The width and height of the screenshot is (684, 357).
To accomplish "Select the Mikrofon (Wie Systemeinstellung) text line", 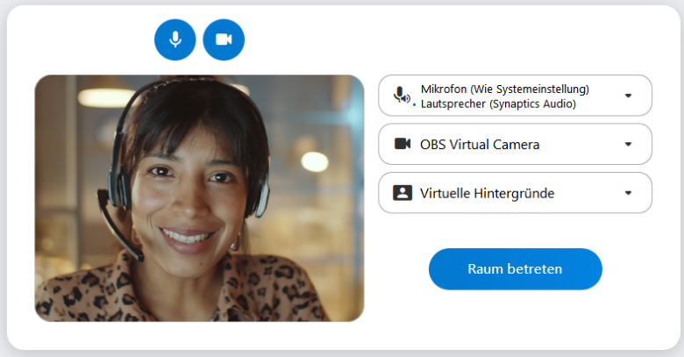I will (504, 89).
